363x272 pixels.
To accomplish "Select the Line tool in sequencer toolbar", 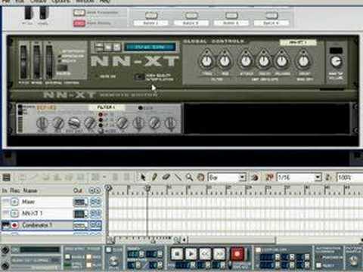I will [x=178, y=178].
